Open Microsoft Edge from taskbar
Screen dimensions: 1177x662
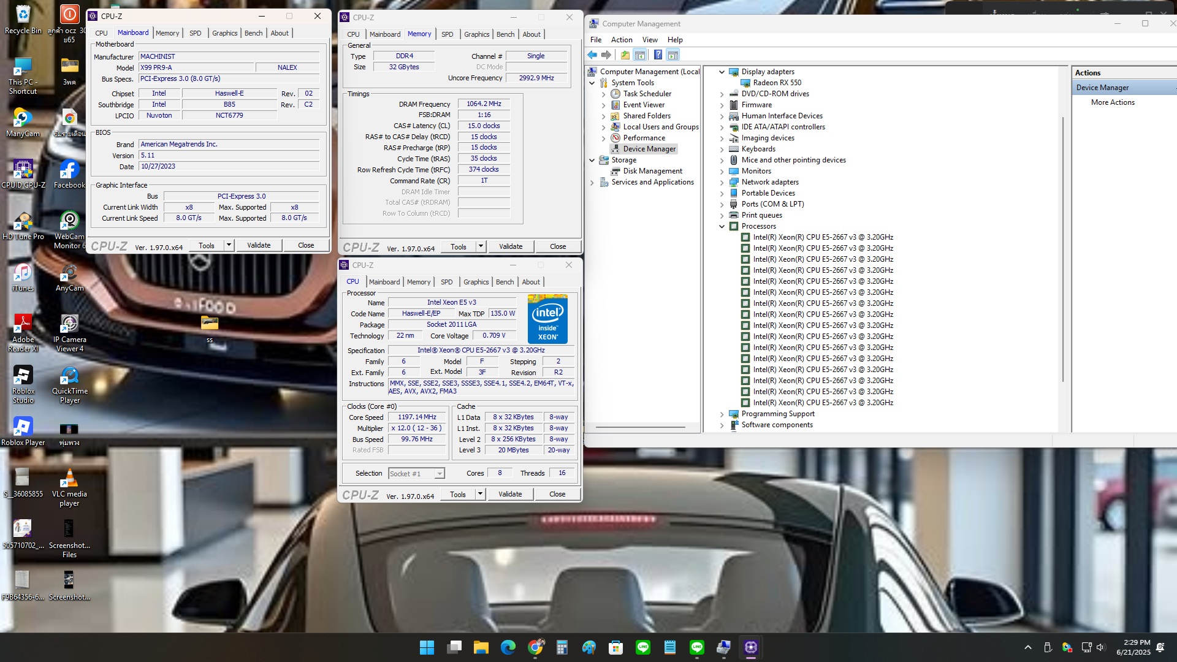508,647
